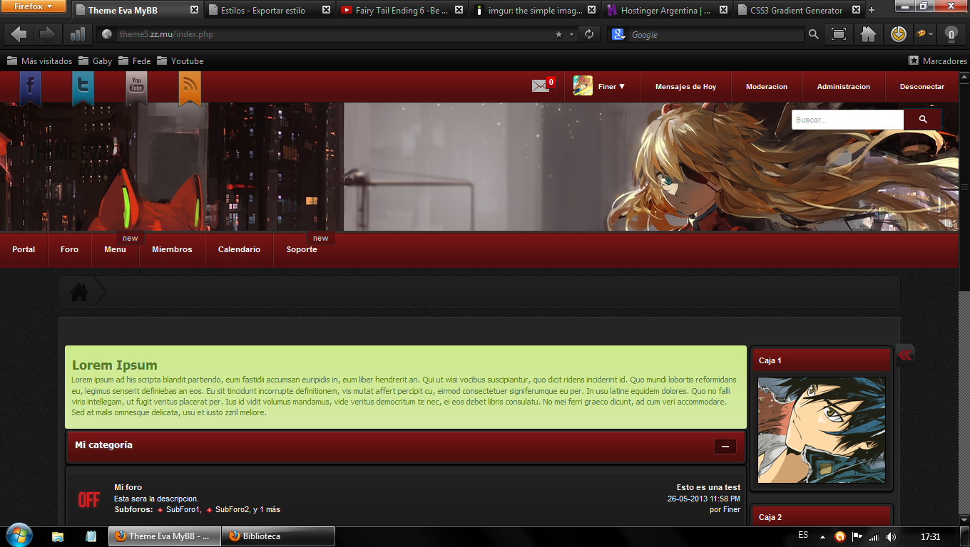Switch to the Hostinger Argentina tab
Screen dimensions: 970x547
pyautogui.click(x=666, y=11)
